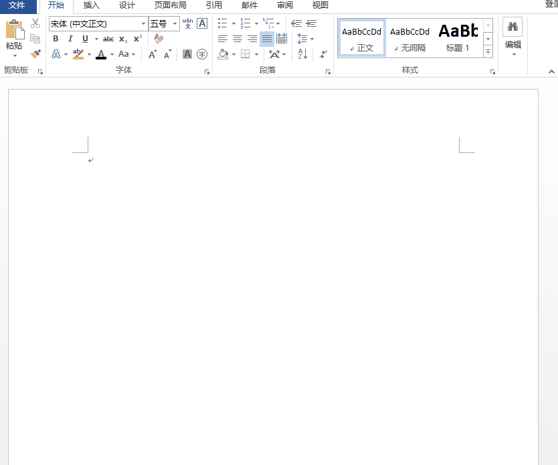Apply paragraph shading paint bucket
This screenshot has width=558, height=465.
point(223,54)
